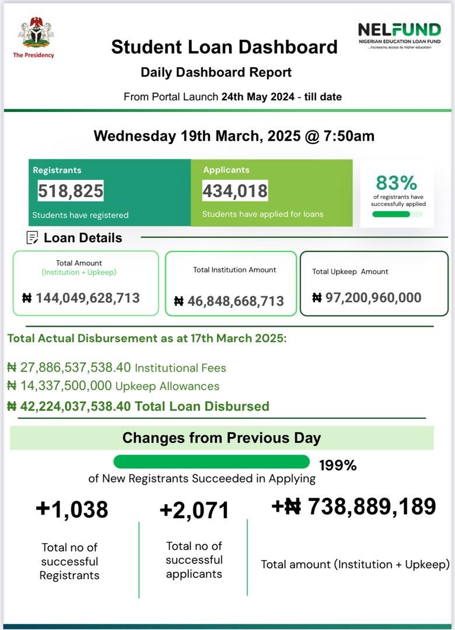Click the Naira symbol beside 46,848,668,713
The width and height of the screenshot is (455, 630).
[x=178, y=301]
